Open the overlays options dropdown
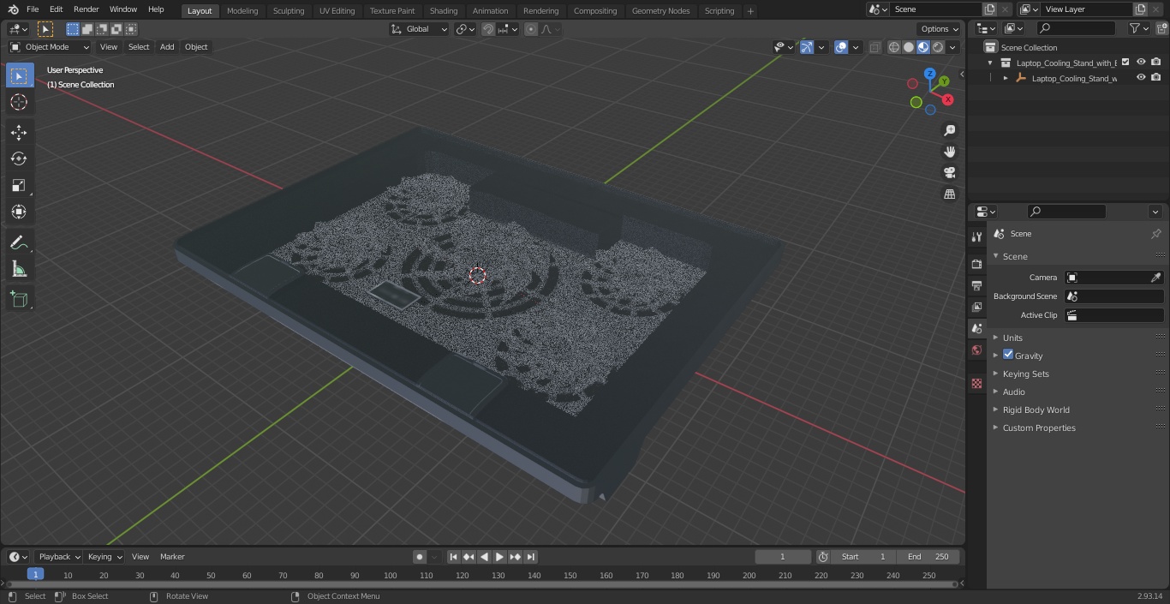This screenshot has width=1170, height=604. click(x=855, y=47)
